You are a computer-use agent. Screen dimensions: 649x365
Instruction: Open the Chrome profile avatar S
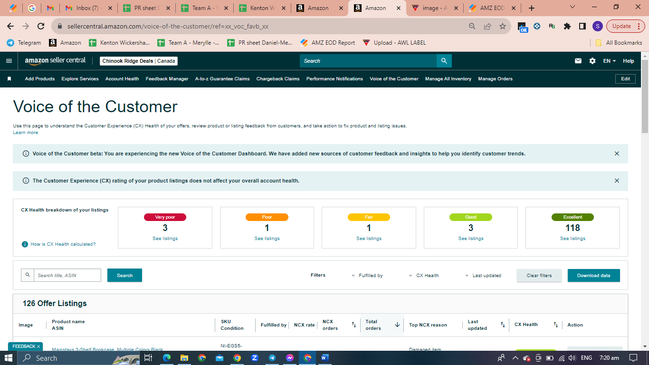pos(598,26)
